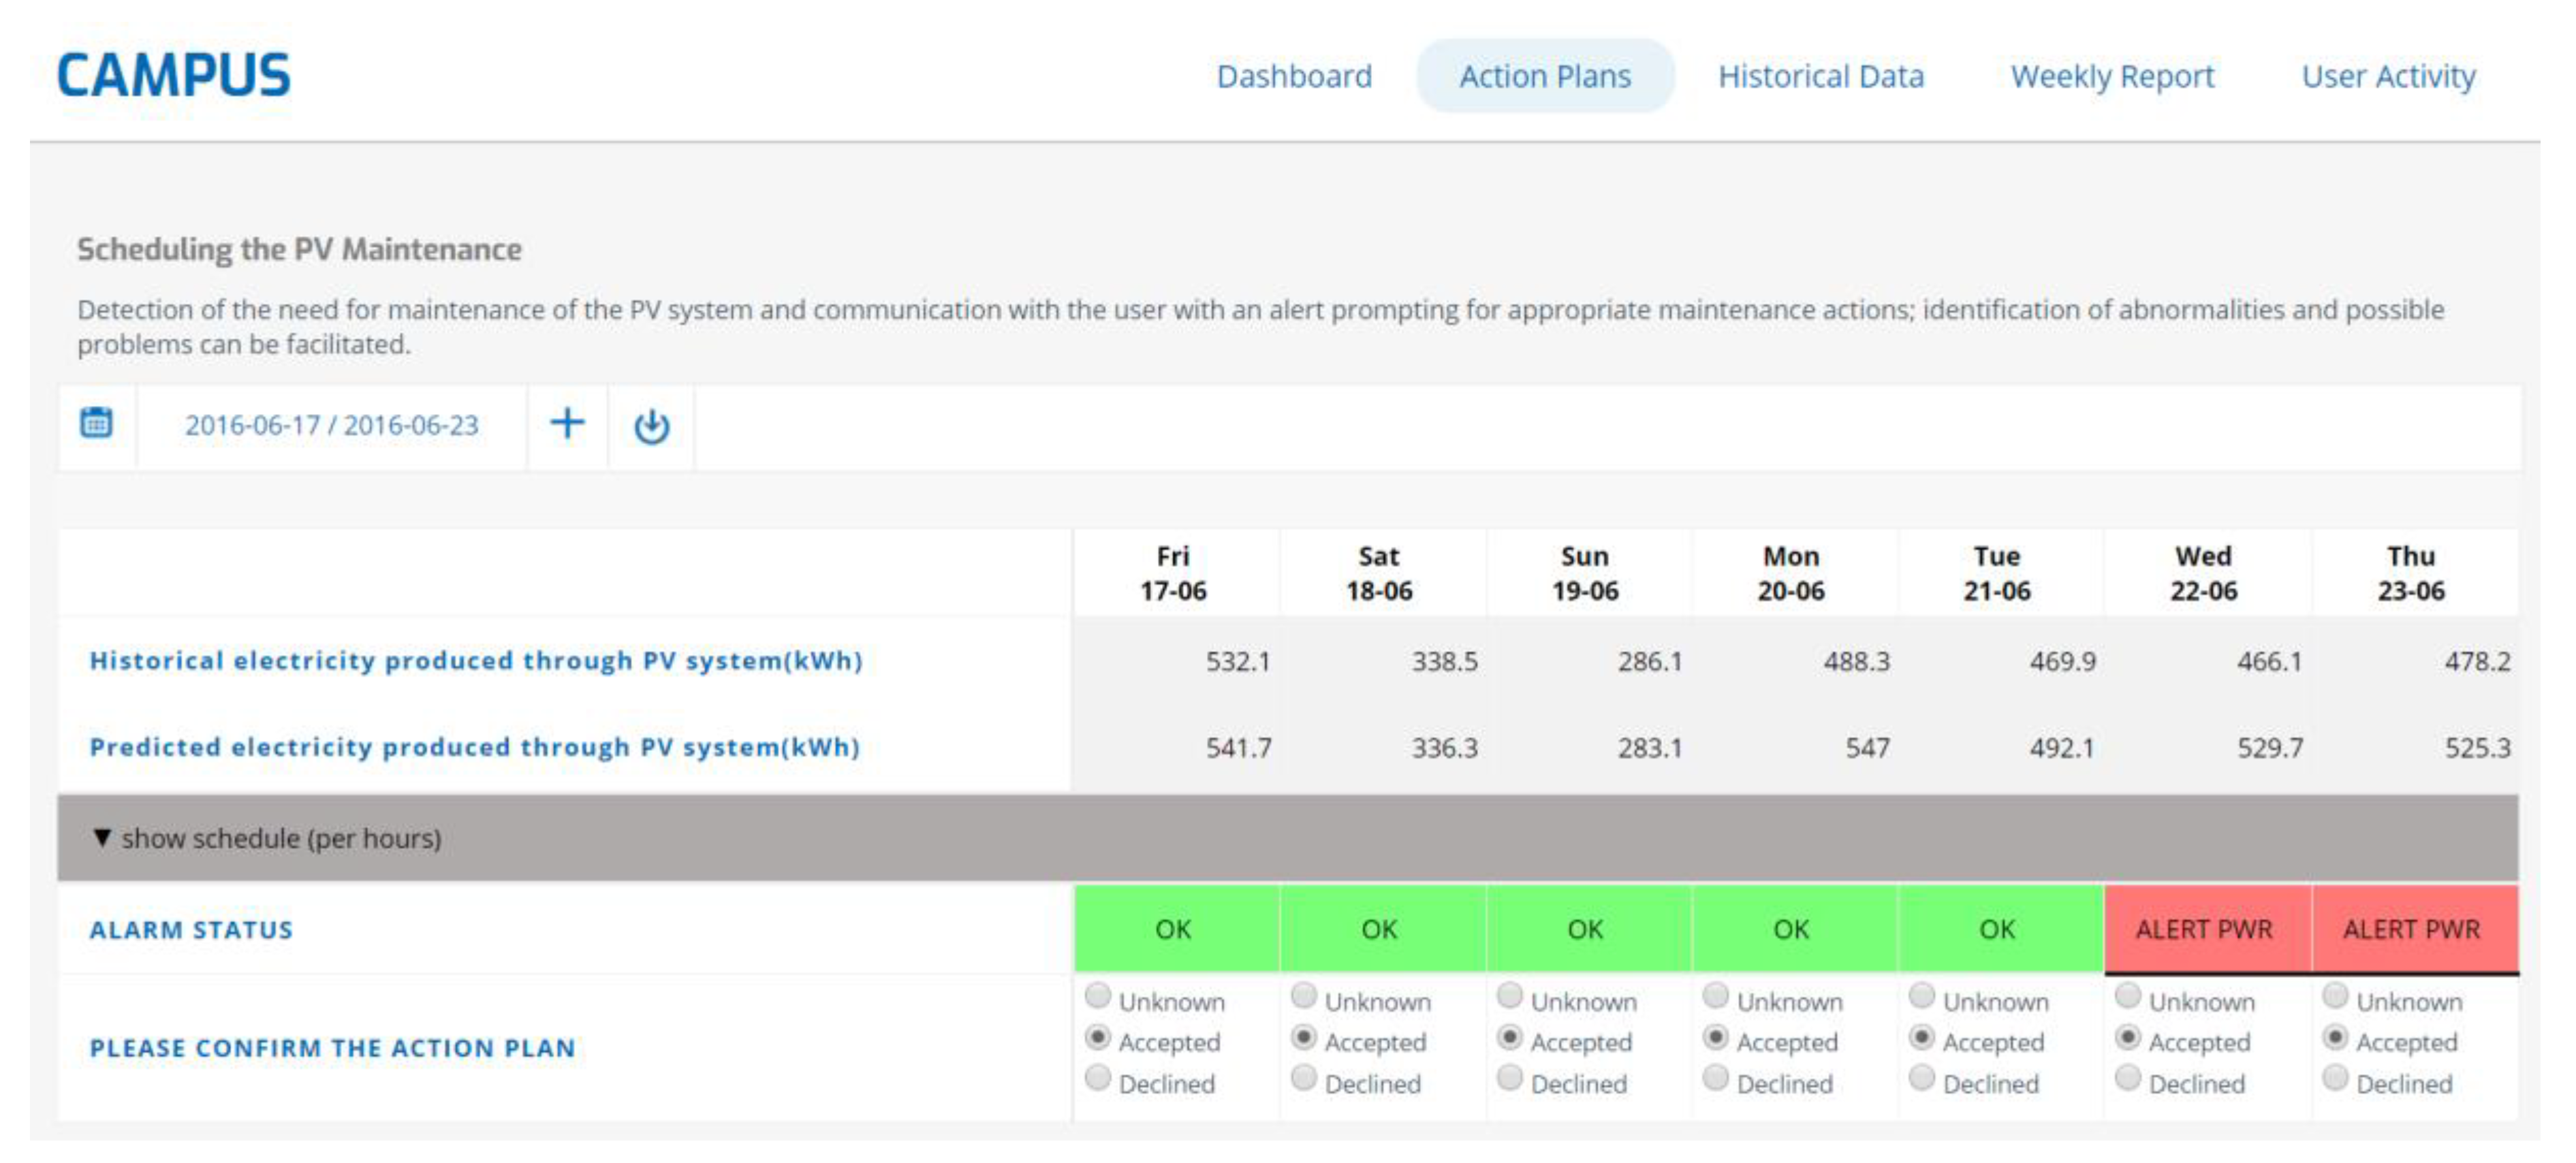Select Unknown for Sun 19-06
The image size is (2576, 1163).
1510,996
